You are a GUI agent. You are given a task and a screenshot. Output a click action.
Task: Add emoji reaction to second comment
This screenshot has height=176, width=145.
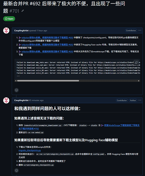[17, 170]
